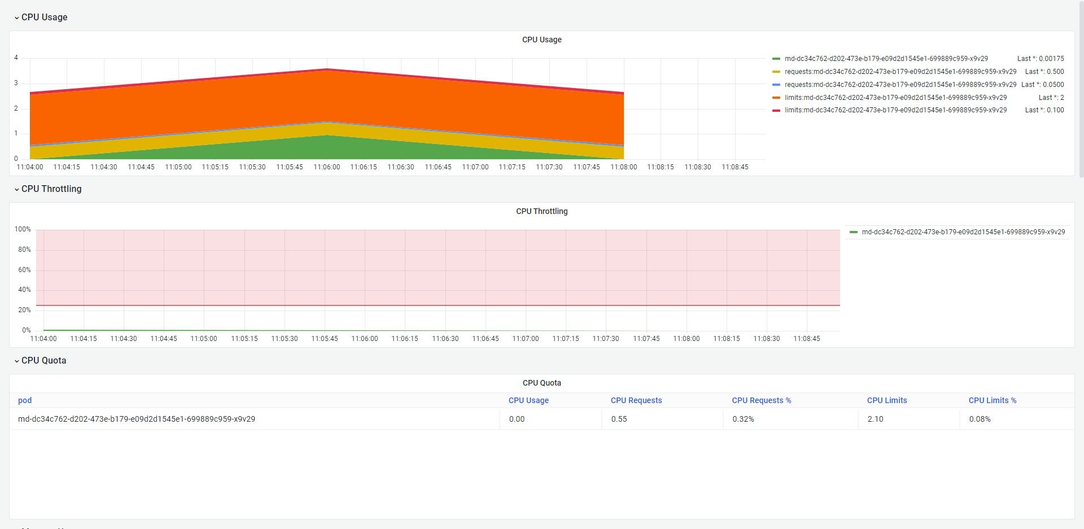The image size is (1084, 529).
Task: Click the 2.10 CPU Limits table cell
Action: point(909,419)
